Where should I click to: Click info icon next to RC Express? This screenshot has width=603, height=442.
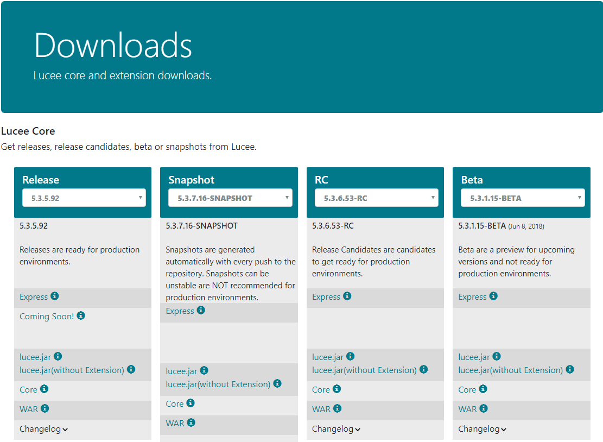[x=347, y=296]
